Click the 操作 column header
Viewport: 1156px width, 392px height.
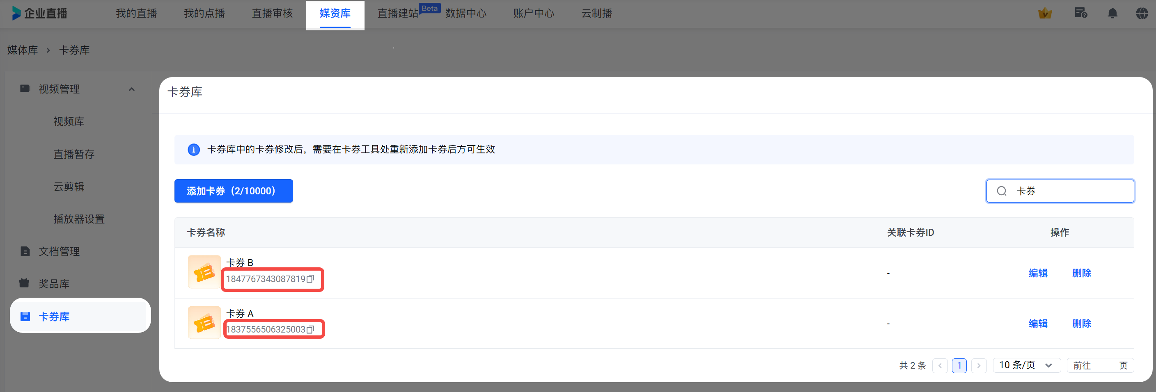[1060, 232]
